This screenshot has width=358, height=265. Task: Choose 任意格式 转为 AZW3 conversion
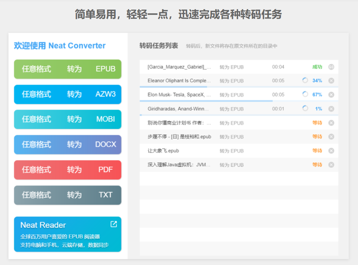(68, 94)
